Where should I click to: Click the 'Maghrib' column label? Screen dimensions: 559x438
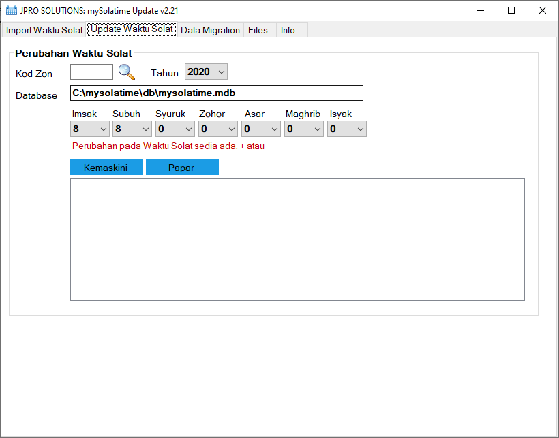coord(303,114)
